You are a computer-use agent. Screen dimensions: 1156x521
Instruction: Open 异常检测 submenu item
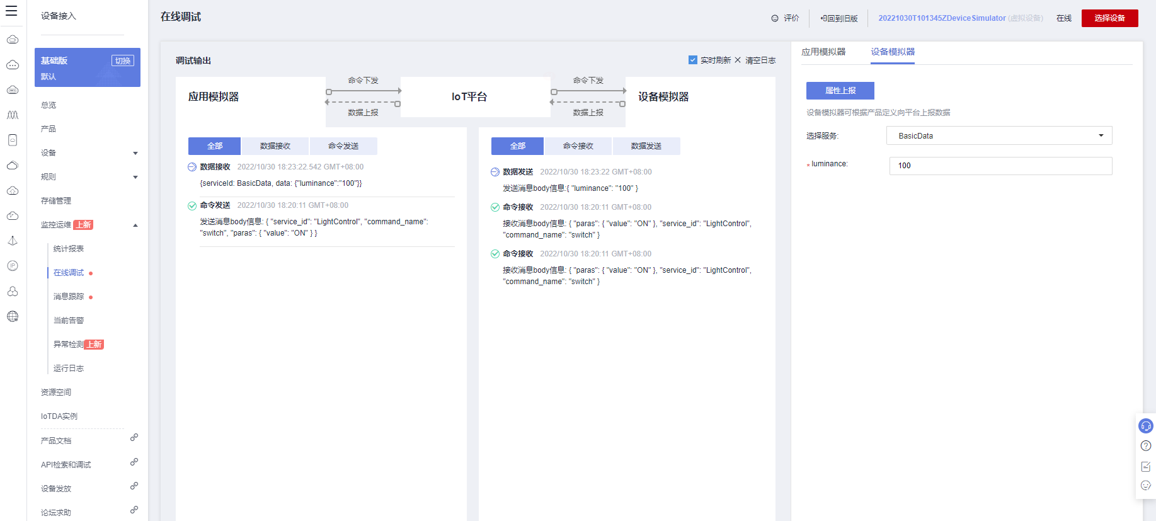[x=69, y=345]
